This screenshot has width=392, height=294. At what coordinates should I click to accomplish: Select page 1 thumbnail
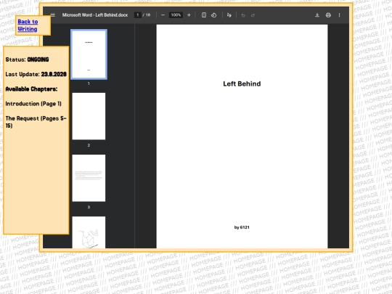pyautogui.click(x=89, y=54)
